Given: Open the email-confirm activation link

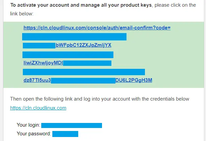Looking at the screenshot, I should point(97,27).
